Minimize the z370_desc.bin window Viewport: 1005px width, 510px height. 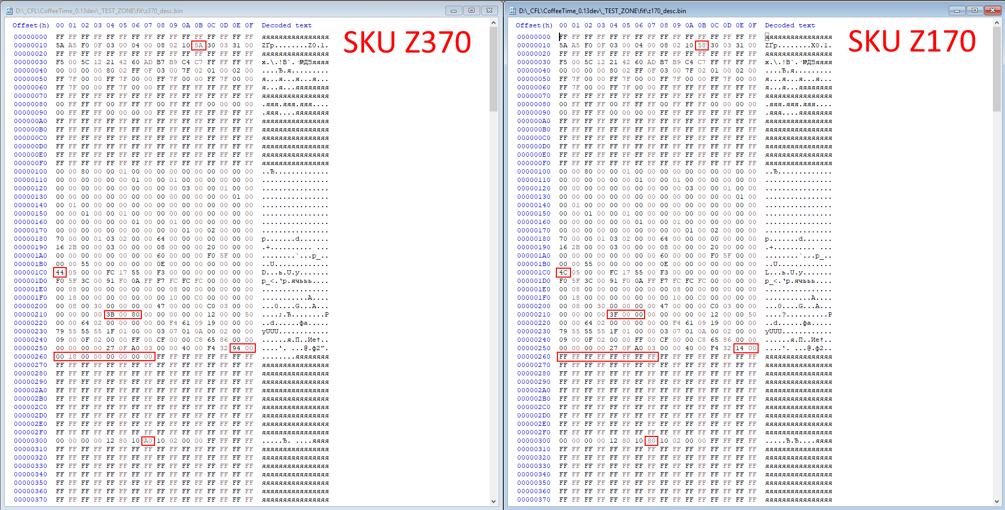(453, 11)
